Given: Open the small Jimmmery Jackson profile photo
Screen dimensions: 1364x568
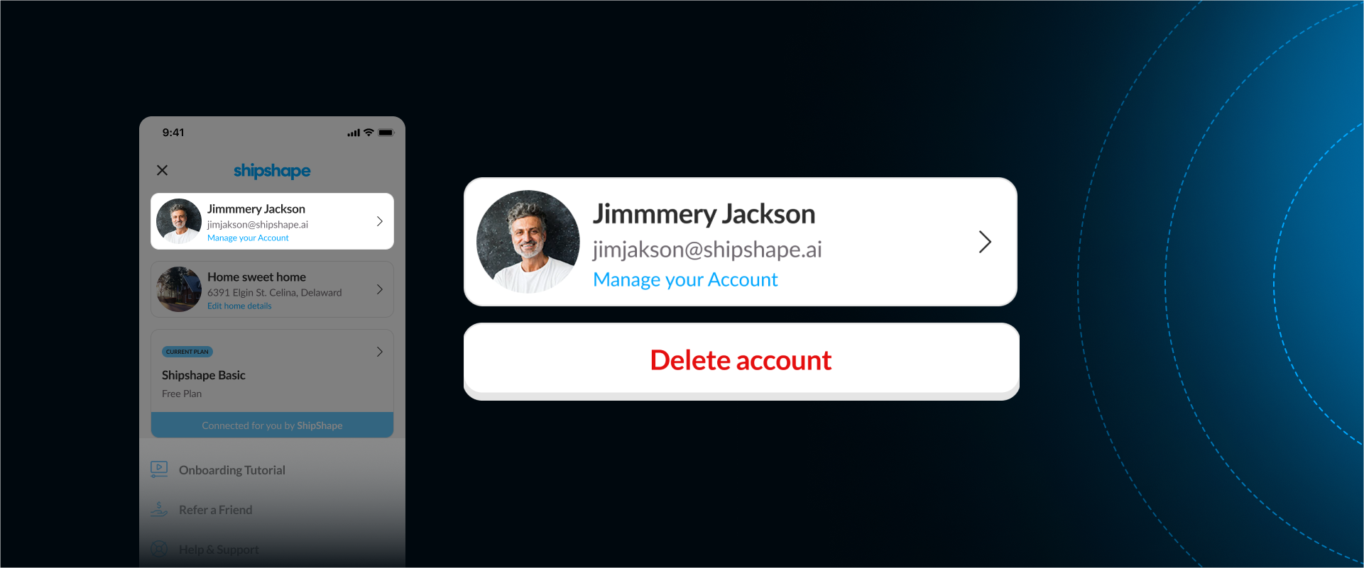Looking at the screenshot, I should point(179,221).
